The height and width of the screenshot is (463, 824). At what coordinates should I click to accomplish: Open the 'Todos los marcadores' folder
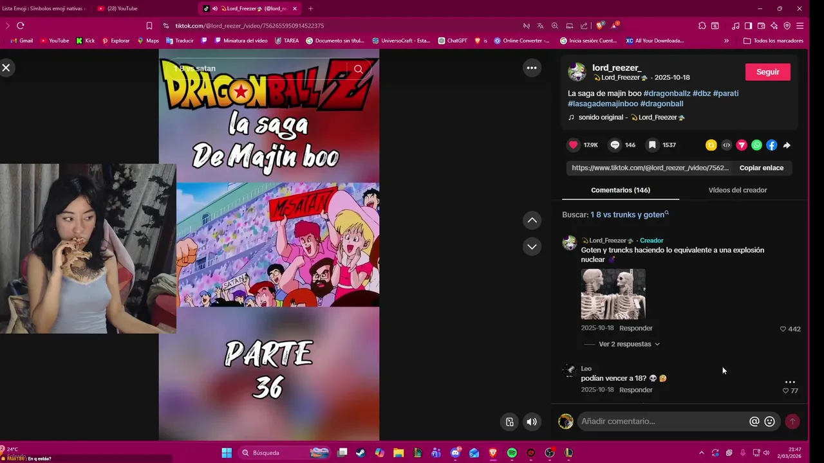(x=773, y=41)
